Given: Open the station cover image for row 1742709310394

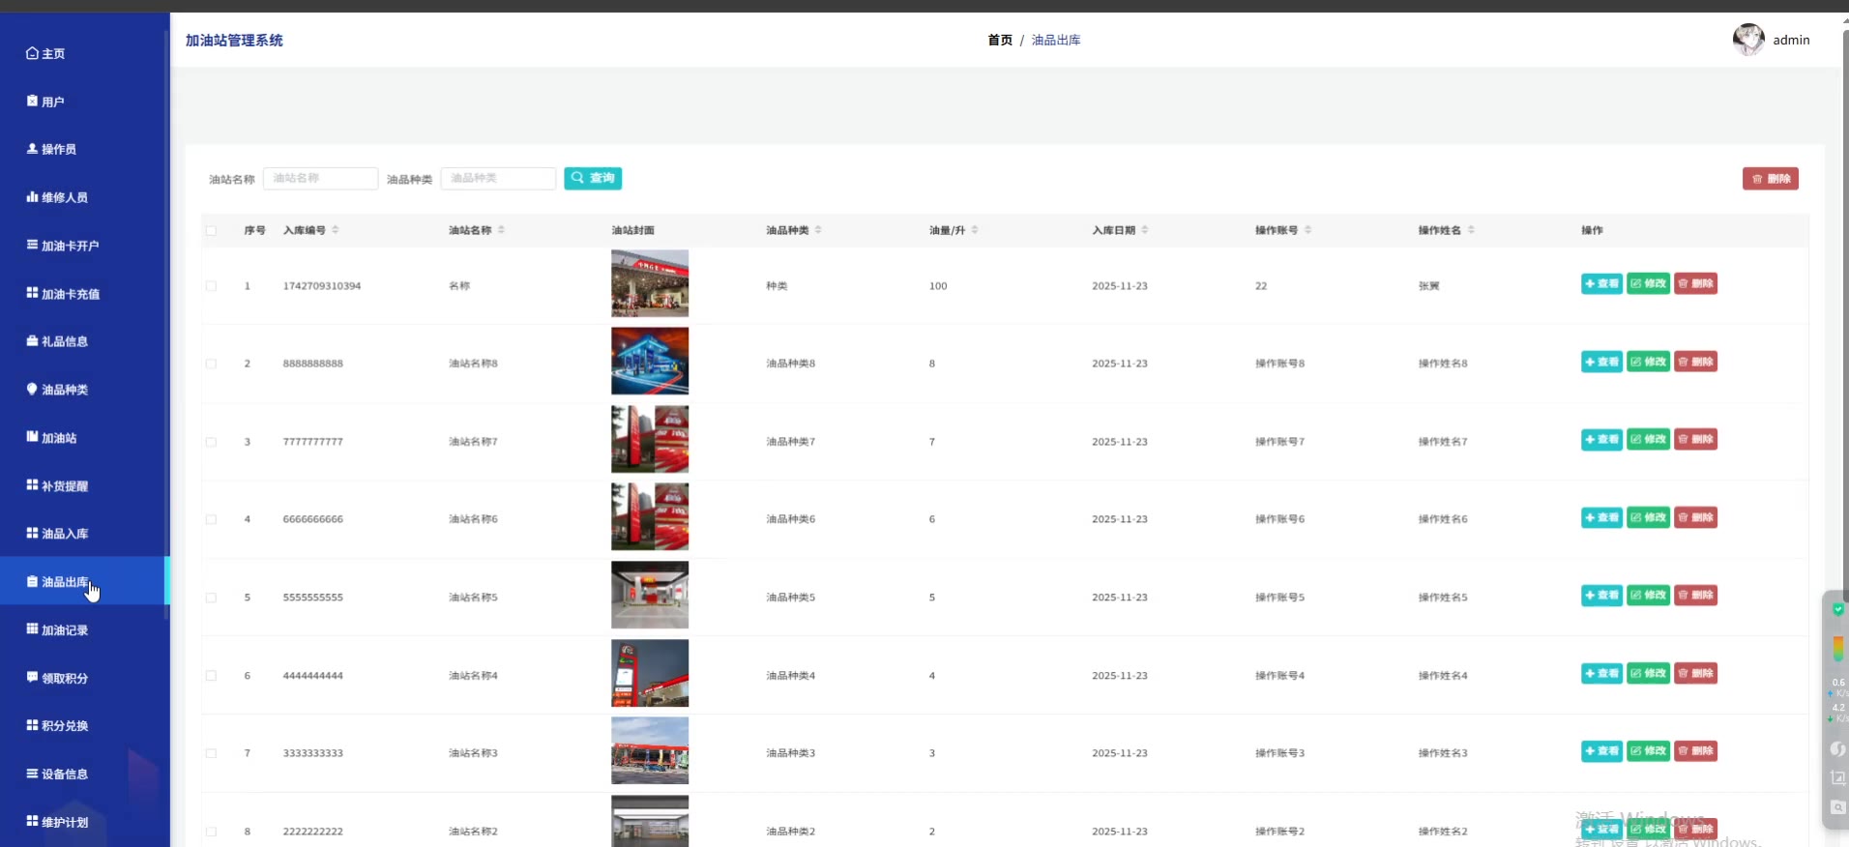Looking at the screenshot, I should [x=650, y=283].
